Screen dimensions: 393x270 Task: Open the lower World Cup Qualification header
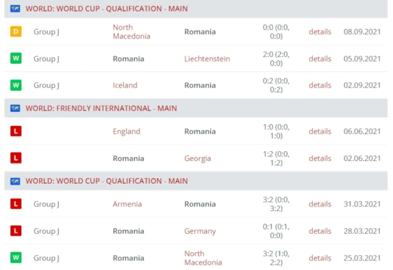pos(106,181)
